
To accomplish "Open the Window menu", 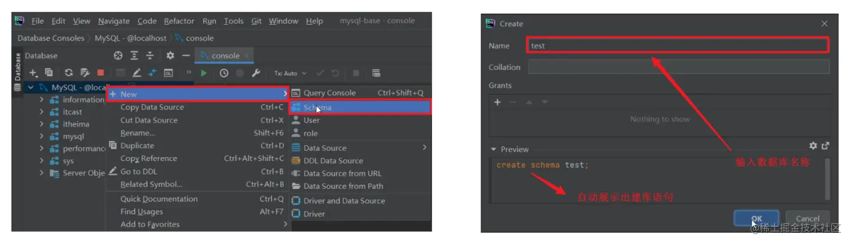I will coord(283,21).
